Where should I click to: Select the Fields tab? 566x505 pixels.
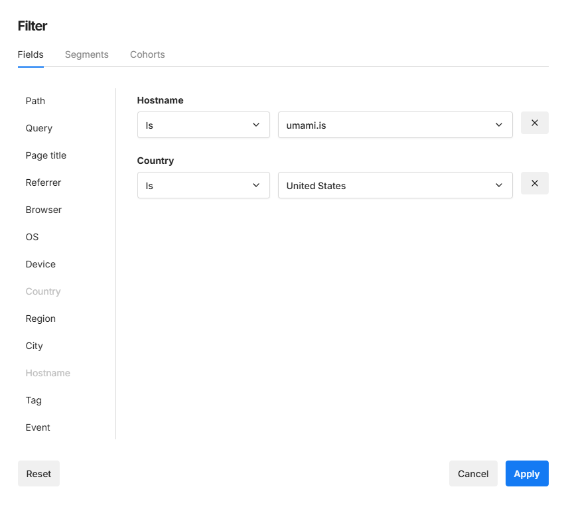coord(31,54)
